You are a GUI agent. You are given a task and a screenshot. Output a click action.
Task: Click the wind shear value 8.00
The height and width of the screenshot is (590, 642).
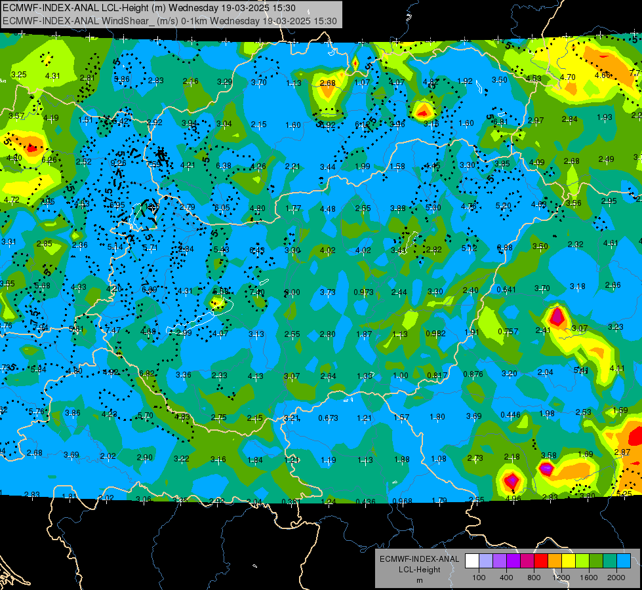pos(292,292)
